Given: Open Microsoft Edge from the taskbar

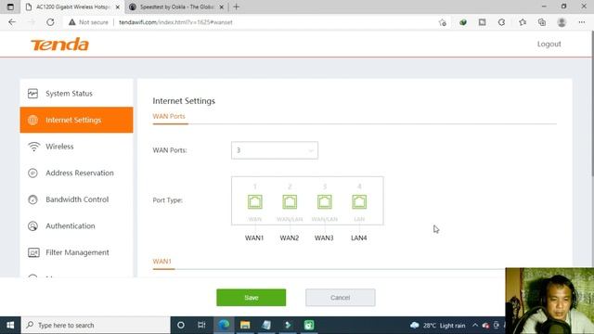Looking at the screenshot, I should [x=224, y=326].
